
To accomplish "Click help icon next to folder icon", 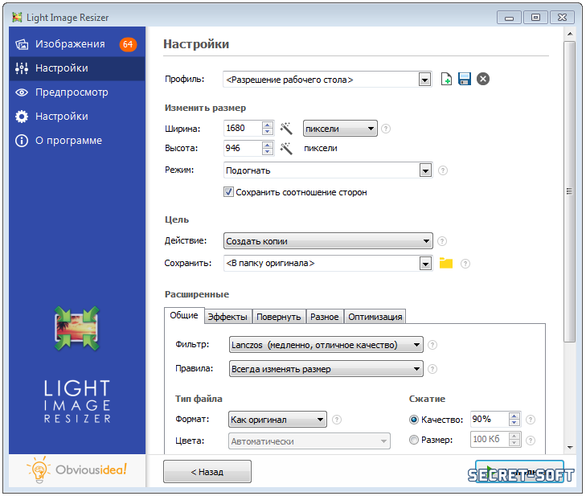I will coord(465,264).
